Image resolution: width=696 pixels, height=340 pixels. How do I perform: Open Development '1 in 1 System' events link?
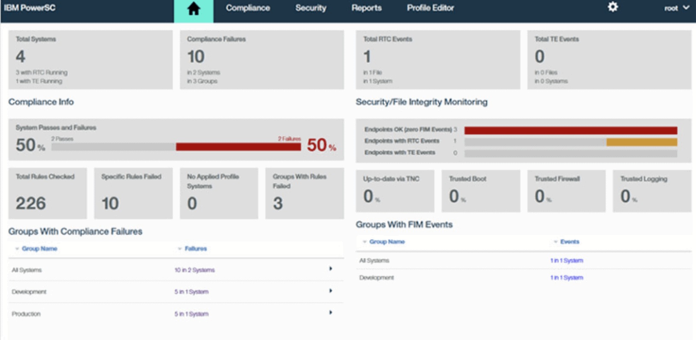(x=566, y=278)
